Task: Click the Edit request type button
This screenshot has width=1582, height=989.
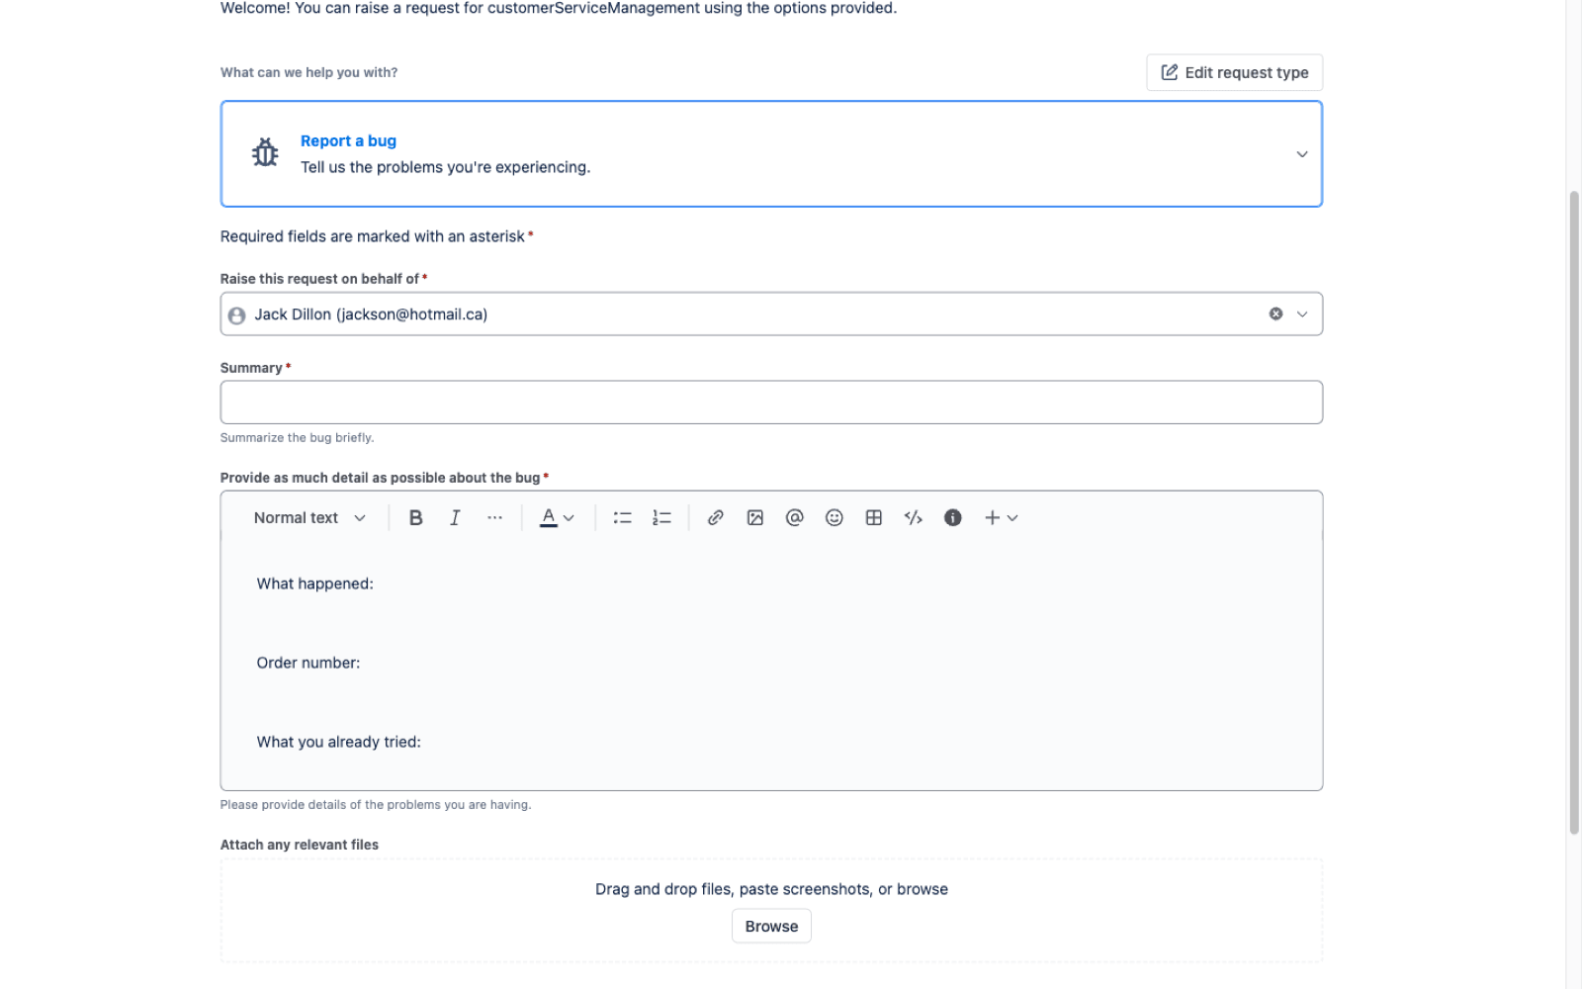Action: click(x=1234, y=72)
